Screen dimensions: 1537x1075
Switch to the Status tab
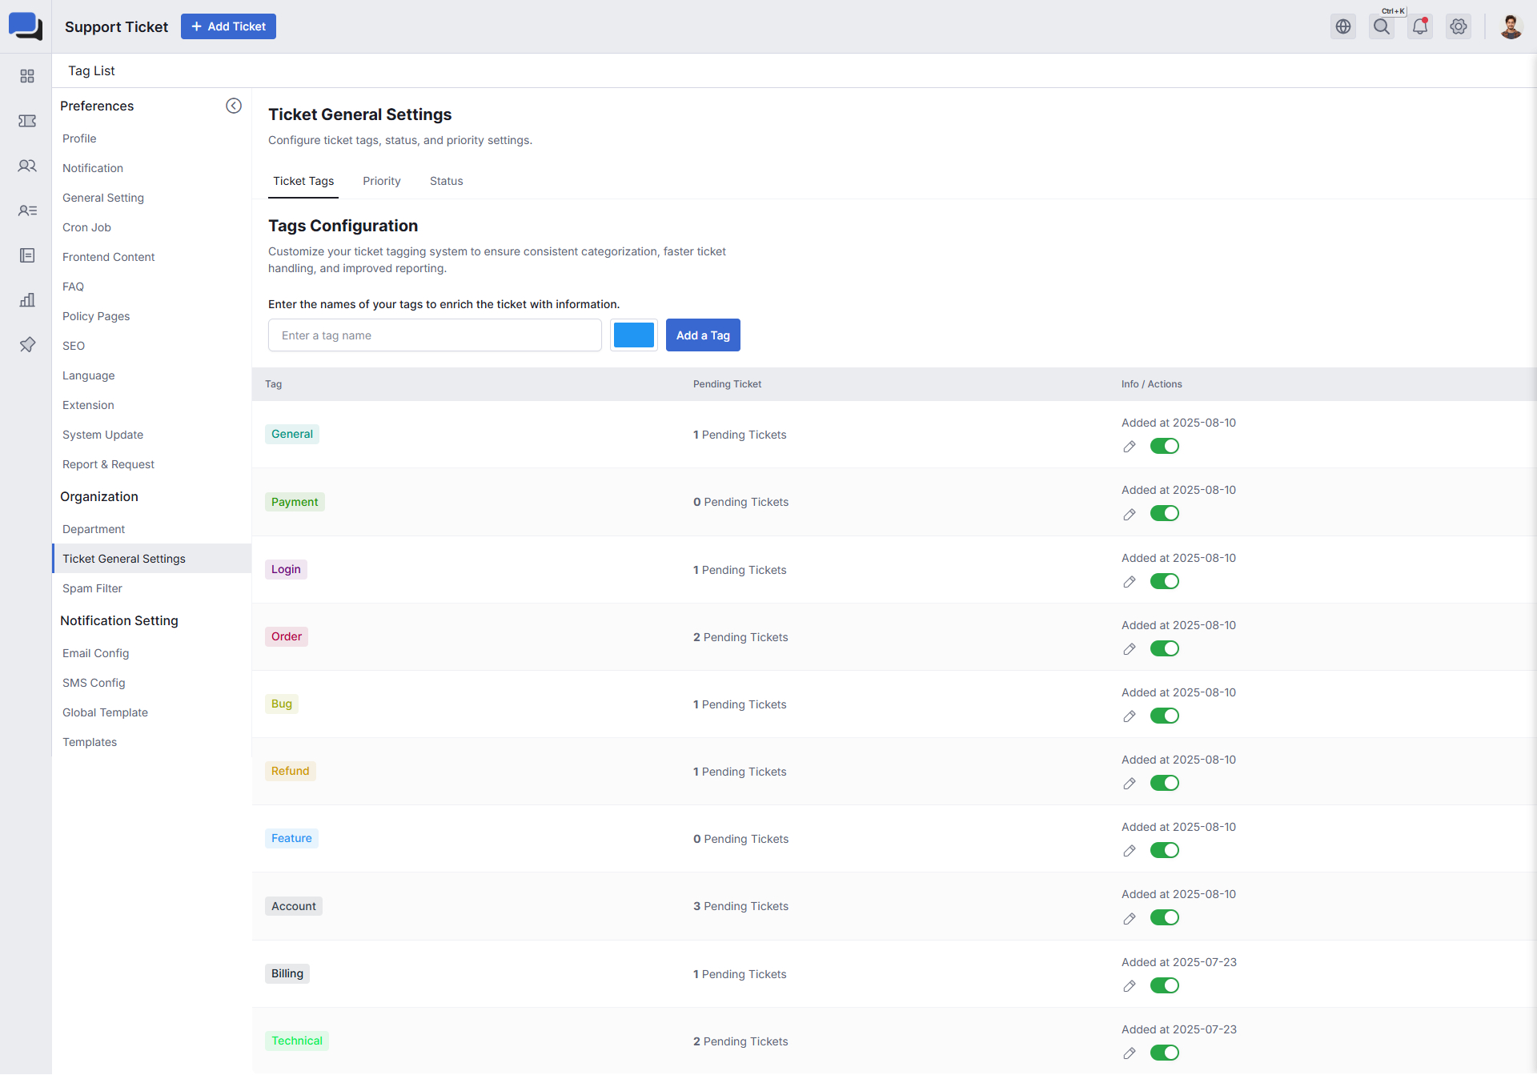(446, 181)
